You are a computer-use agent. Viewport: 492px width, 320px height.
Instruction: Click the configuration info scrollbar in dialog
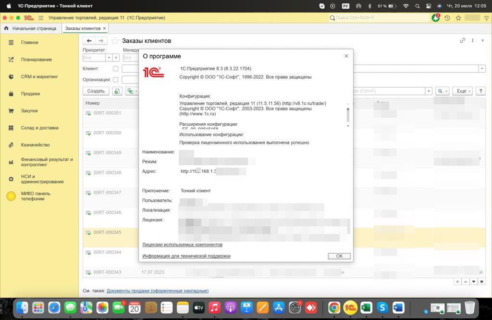(348, 115)
